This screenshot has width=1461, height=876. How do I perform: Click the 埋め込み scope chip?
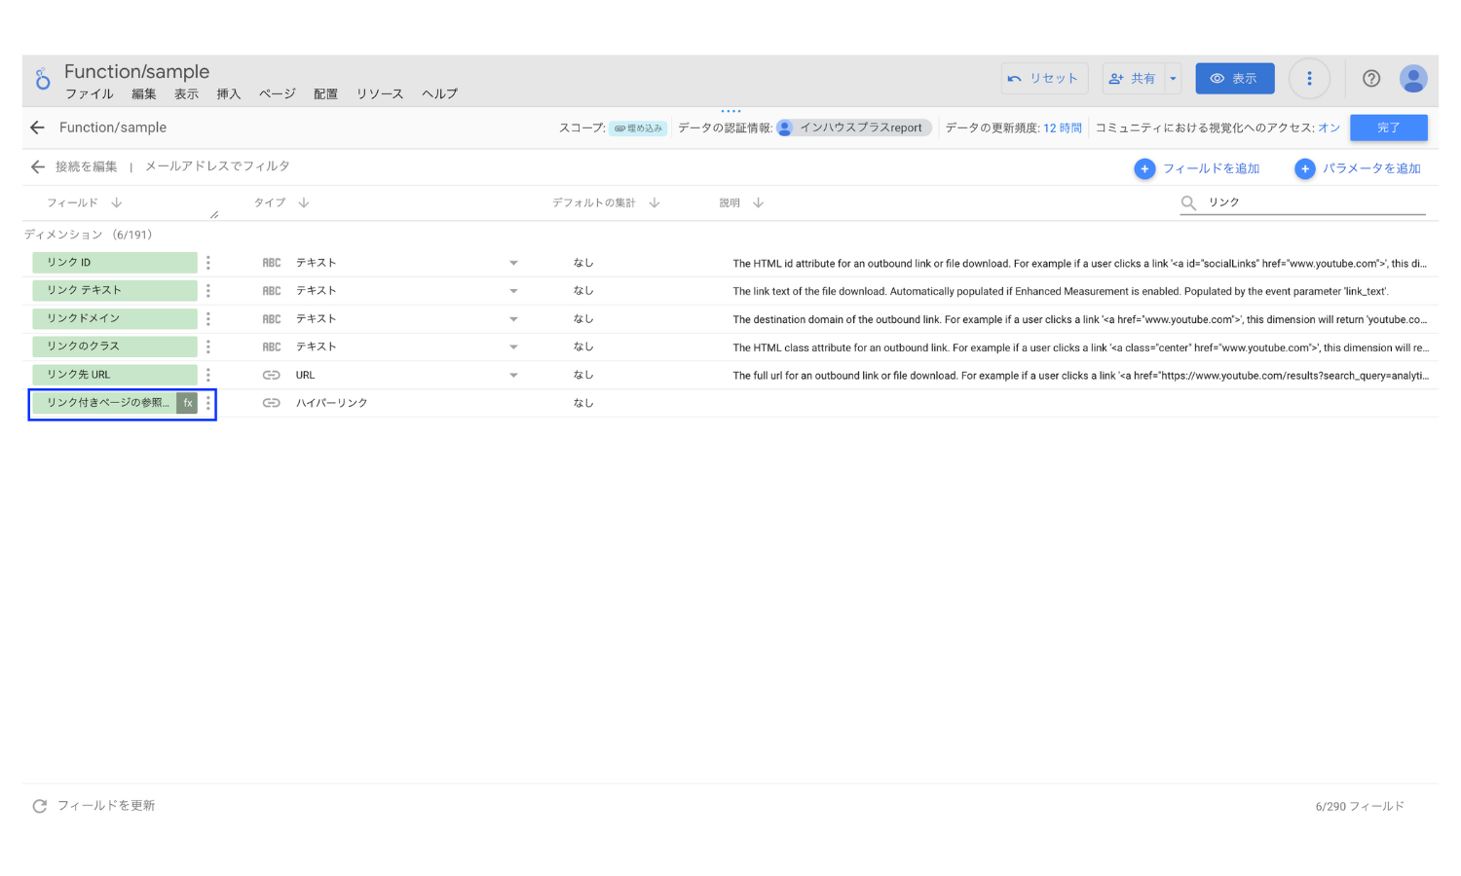coord(639,128)
